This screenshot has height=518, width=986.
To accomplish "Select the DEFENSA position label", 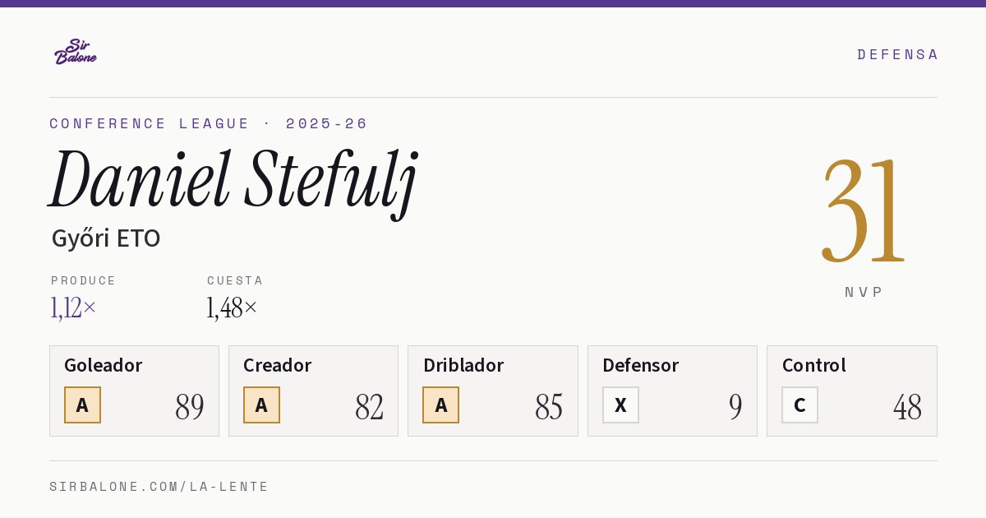I will [897, 54].
